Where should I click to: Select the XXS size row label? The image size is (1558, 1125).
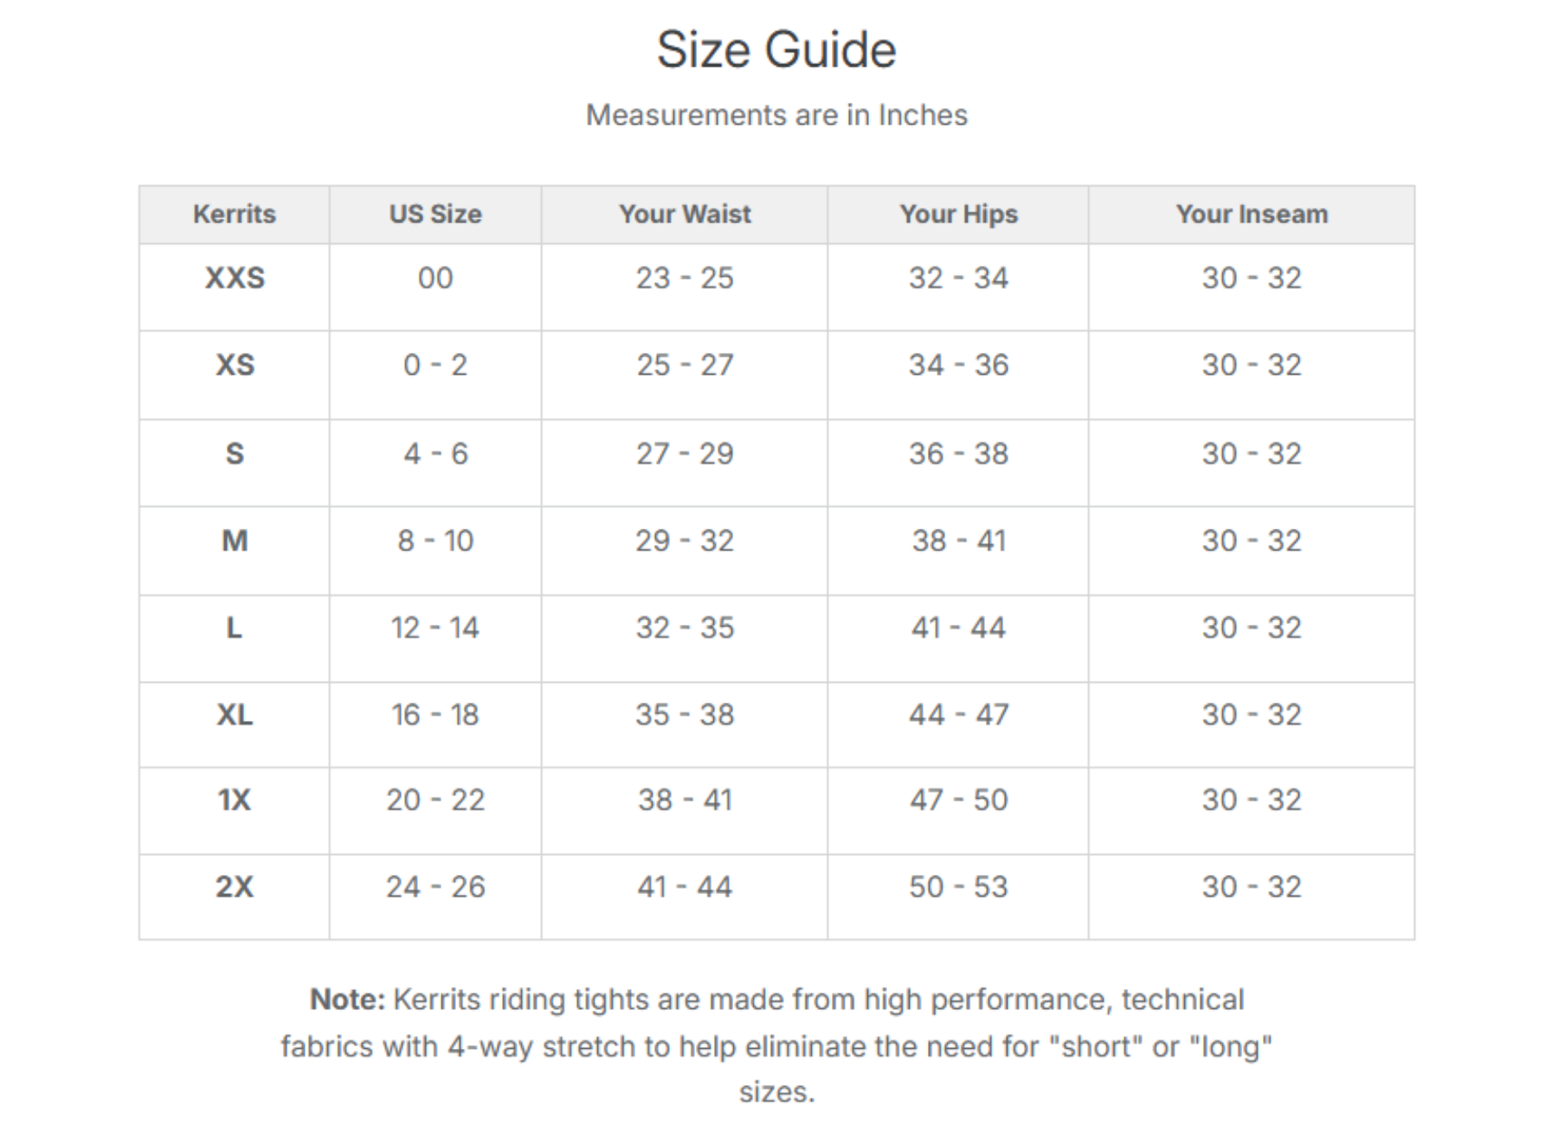point(235,278)
